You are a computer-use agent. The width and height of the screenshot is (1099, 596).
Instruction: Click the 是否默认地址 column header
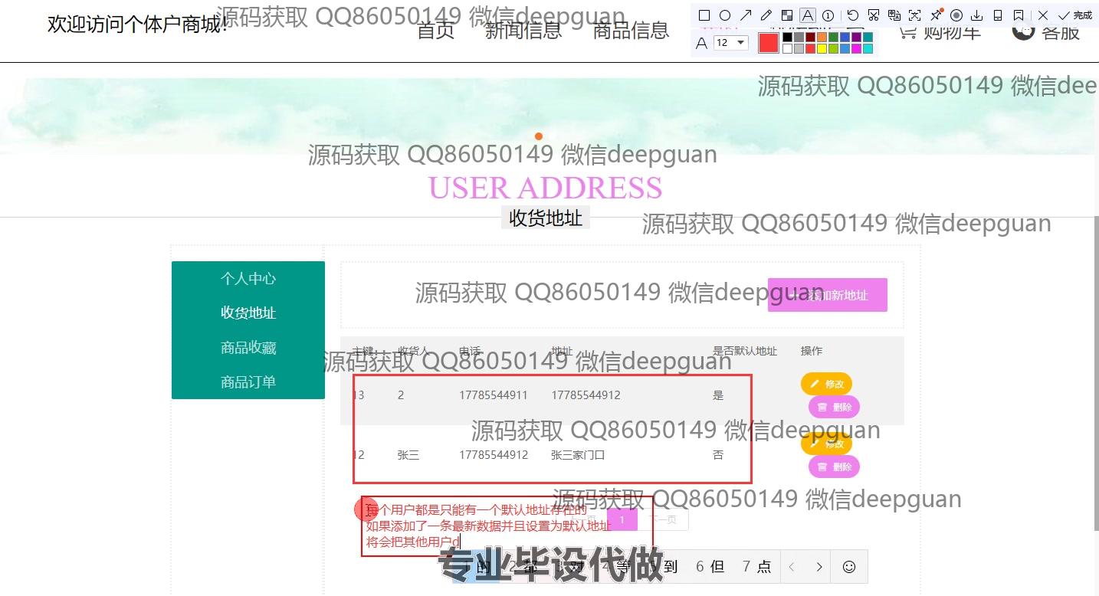pos(745,351)
